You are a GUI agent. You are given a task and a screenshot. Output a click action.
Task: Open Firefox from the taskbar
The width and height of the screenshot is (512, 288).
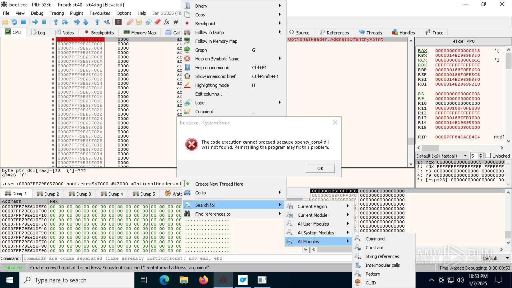(x=204, y=280)
